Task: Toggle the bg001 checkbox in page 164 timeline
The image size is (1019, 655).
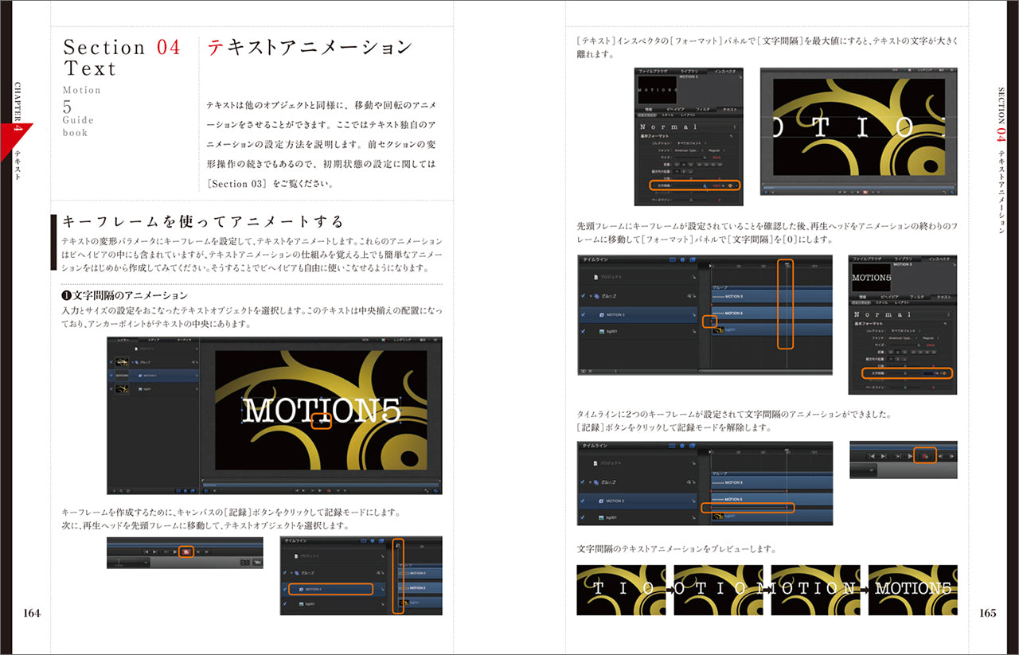Action: [285, 603]
